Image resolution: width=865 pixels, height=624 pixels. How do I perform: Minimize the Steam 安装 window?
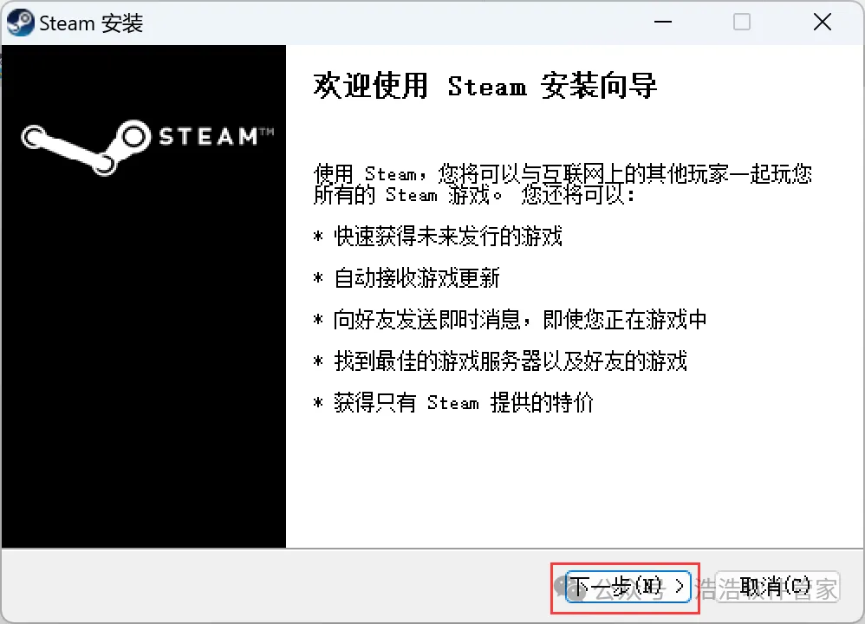click(x=662, y=22)
